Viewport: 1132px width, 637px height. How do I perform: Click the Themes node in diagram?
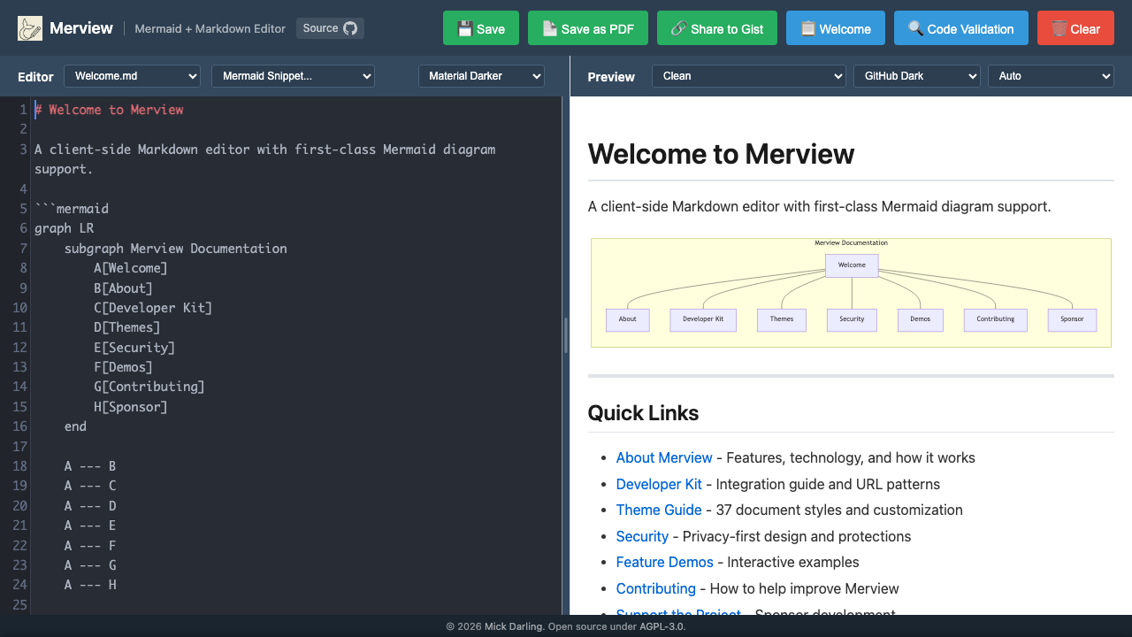[x=782, y=319]
